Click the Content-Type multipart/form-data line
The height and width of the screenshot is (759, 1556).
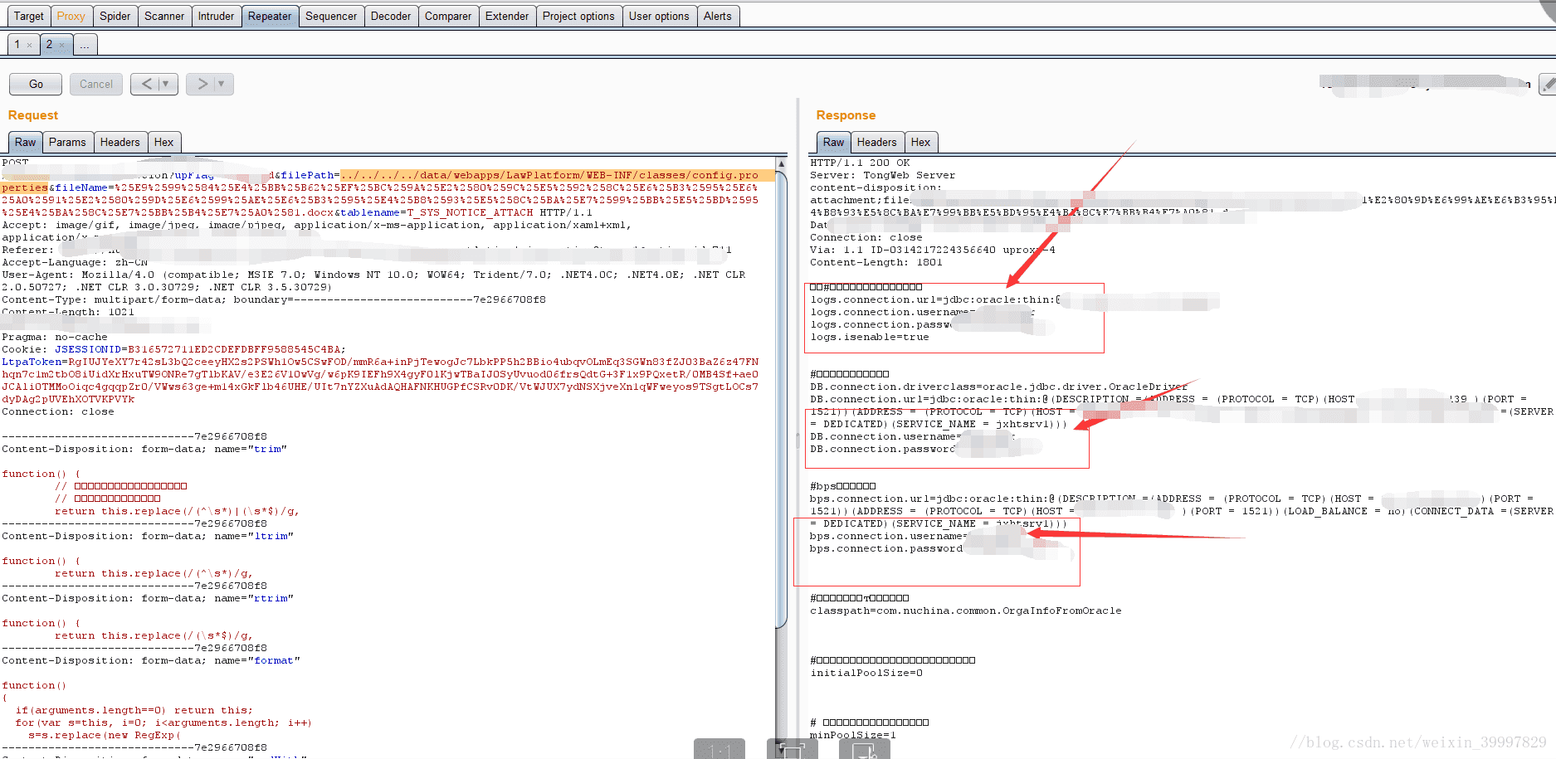click(x=274, y=299)
